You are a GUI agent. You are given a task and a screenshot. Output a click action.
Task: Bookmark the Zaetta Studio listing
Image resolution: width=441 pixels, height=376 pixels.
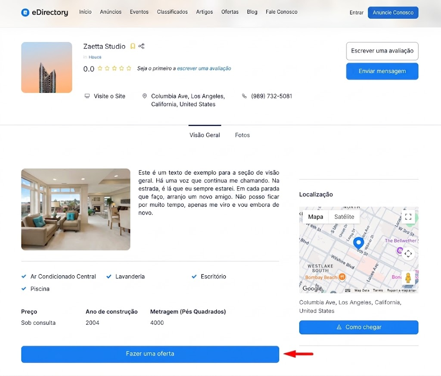[133, 46]
